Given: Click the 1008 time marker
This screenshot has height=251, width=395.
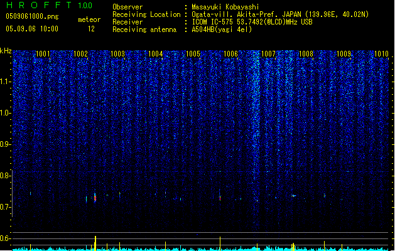Looking at the screenshot, I should click(x=306, y=53).
